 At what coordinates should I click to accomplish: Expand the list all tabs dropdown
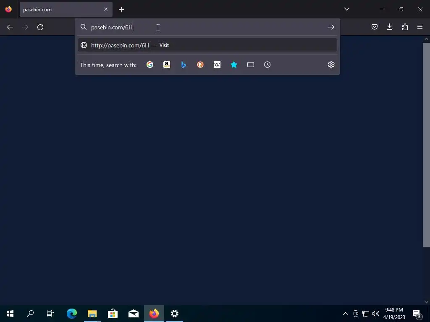point(346,9)
